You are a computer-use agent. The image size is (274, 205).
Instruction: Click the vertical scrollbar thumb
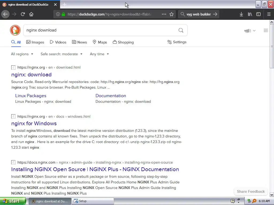272,46
